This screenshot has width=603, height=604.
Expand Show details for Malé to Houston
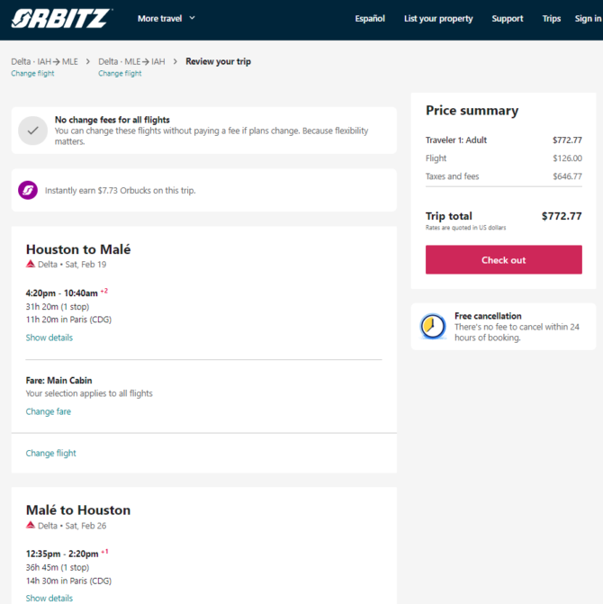49,598
